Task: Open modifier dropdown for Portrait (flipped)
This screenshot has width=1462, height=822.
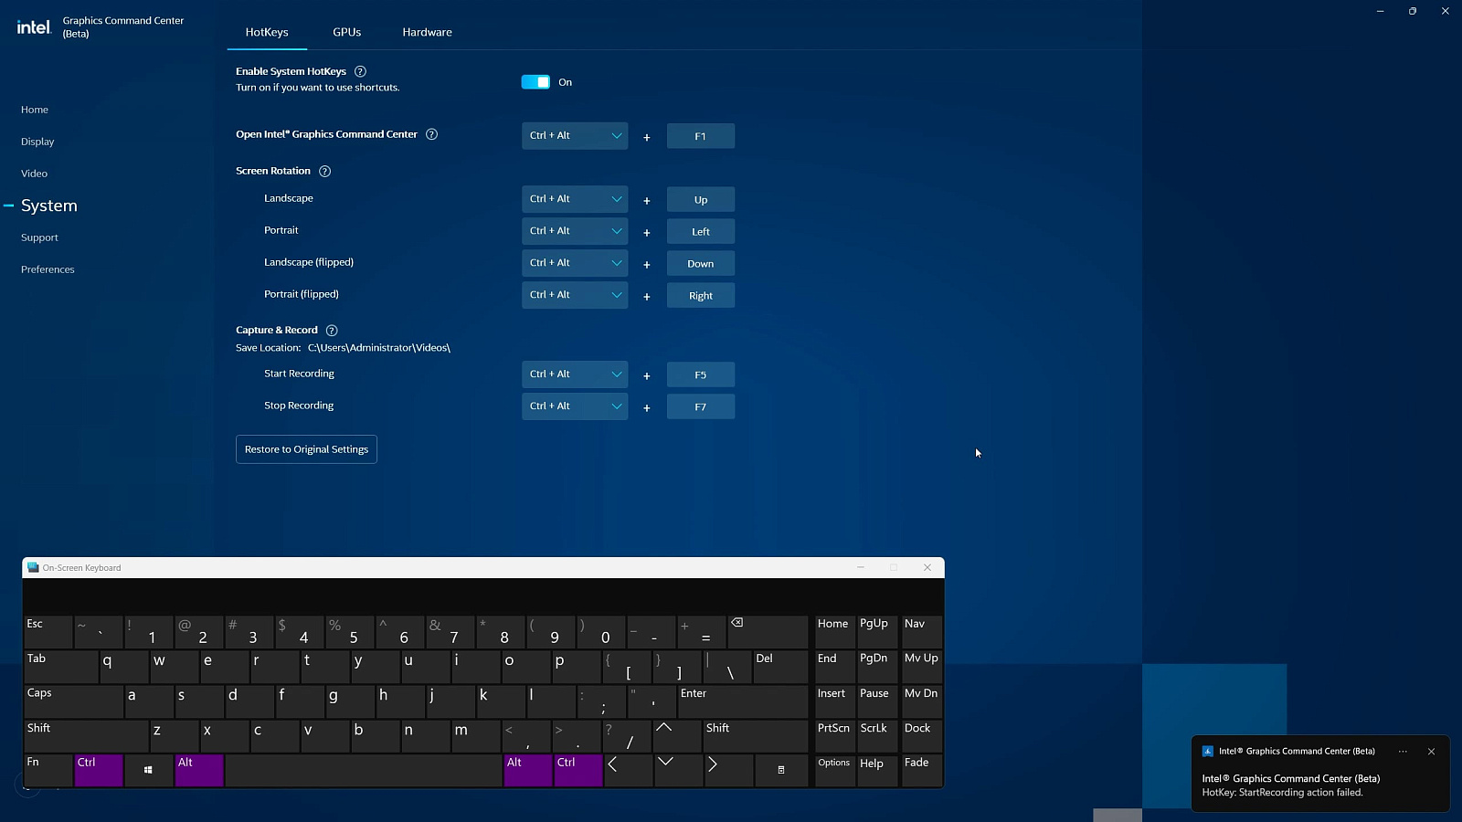Action: point(575,295)
